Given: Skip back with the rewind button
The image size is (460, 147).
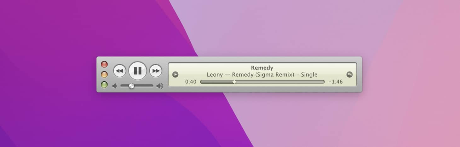Looking at the screenshot, I should tap(119, 71).
